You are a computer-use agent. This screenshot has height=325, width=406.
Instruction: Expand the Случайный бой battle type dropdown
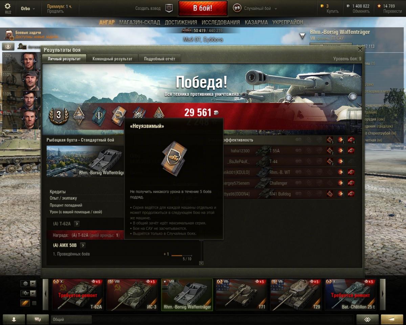pyautogui.click(x=275, y=8)
